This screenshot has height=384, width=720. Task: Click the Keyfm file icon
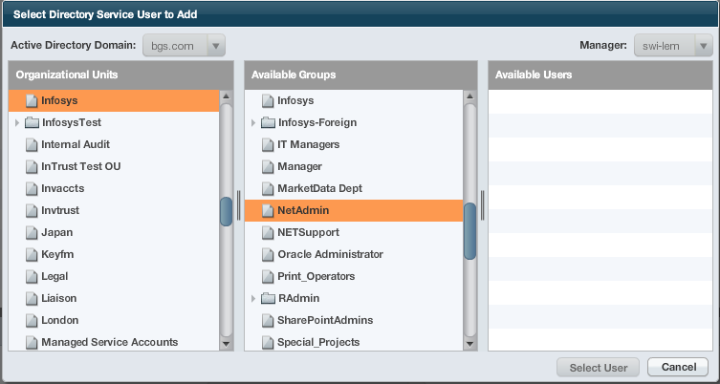coord(32,255)
